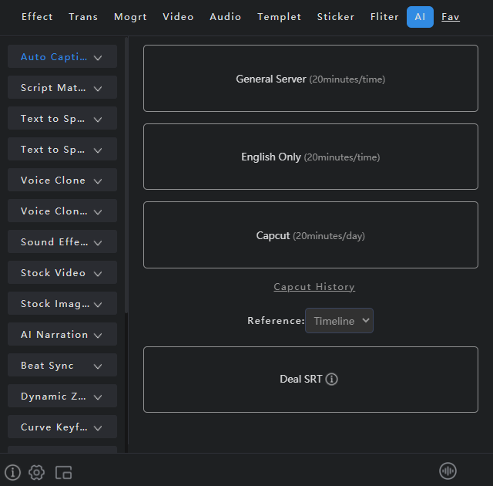Choose the General Server caption option
Screen dimensions: 493x486
click(x=310, y=79)
